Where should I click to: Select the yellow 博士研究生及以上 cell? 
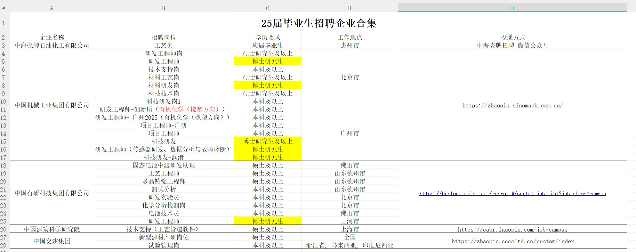click(x=268, y=141)
